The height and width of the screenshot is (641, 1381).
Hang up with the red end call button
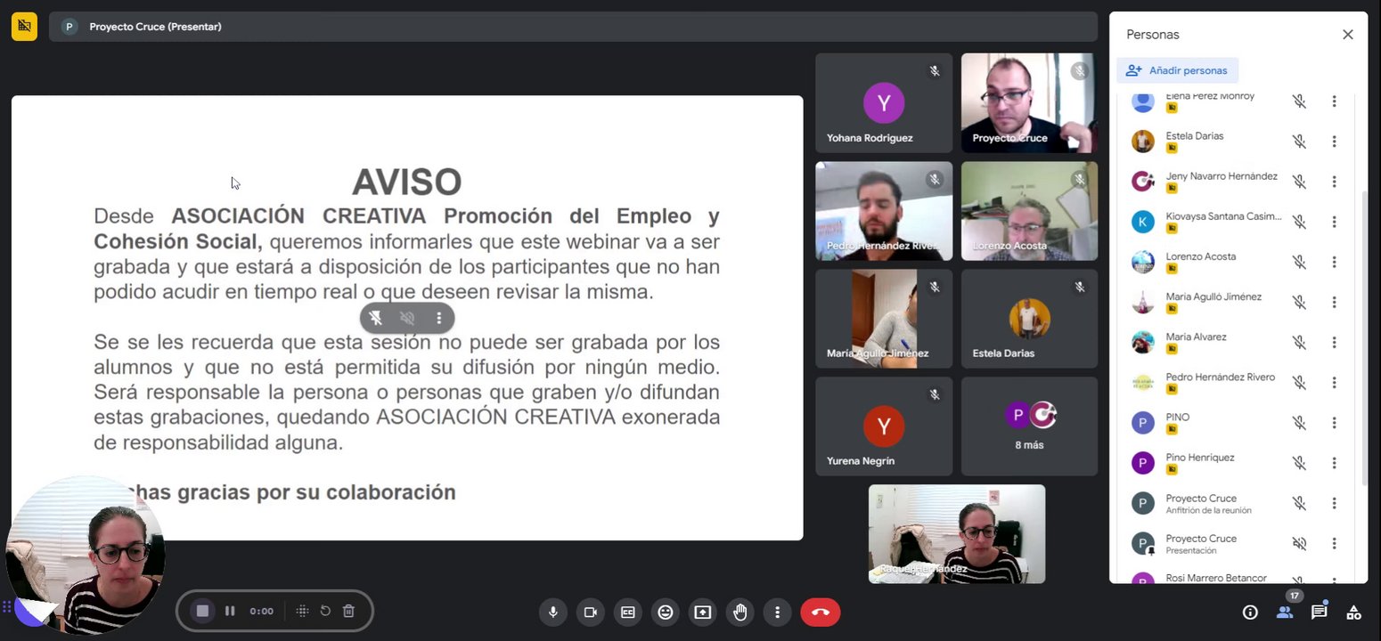(x=820, y=612)
